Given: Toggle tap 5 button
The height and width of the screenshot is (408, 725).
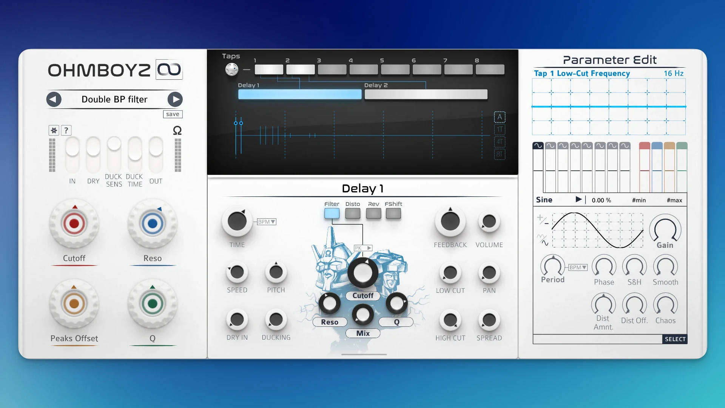Looking at the screenshot, I should [395, 70].
